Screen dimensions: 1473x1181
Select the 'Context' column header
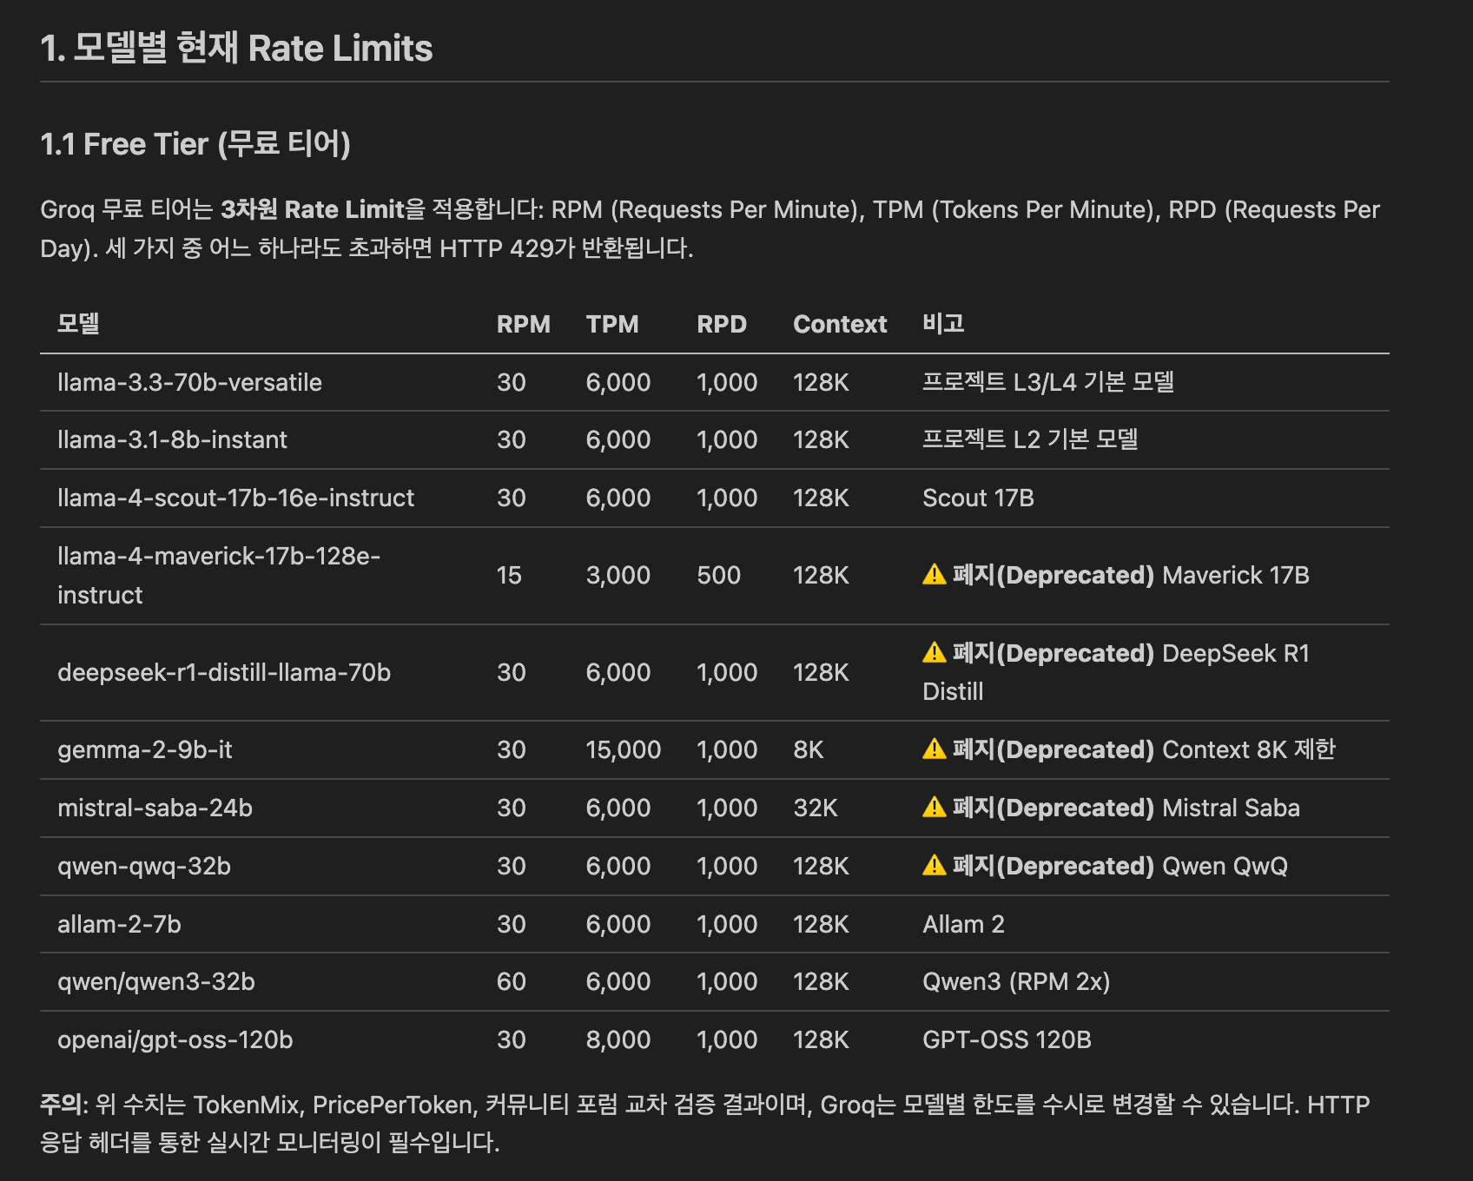840,324
